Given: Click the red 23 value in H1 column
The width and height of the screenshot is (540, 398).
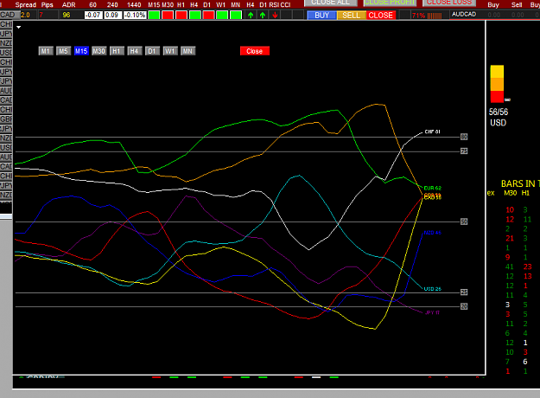Looking at the screenshot, I should click(x=527, y=266).
